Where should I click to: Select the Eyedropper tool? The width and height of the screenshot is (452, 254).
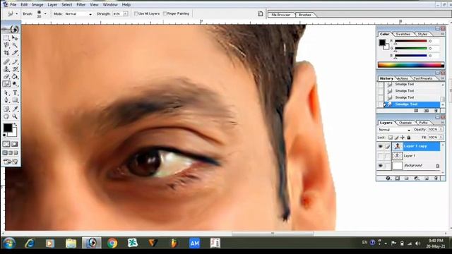pyautogui.click(x=15, y=109)
